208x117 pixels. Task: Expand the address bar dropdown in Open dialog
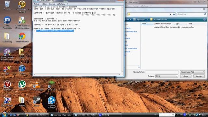tap(170, 14)
